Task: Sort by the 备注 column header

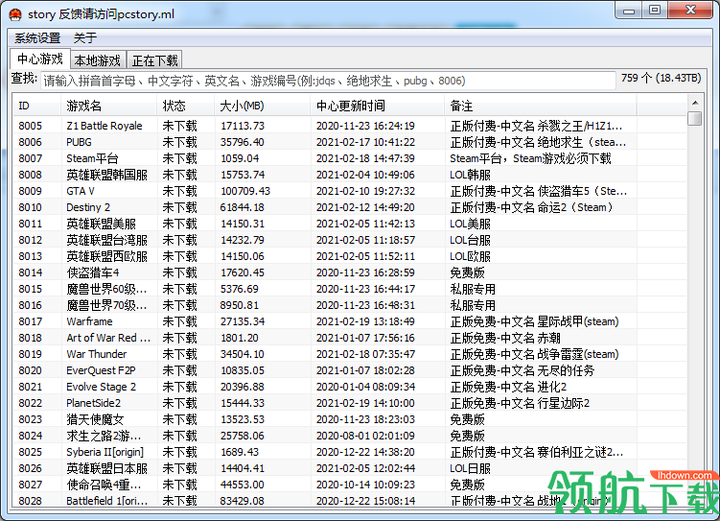Action: click(541, 107)
